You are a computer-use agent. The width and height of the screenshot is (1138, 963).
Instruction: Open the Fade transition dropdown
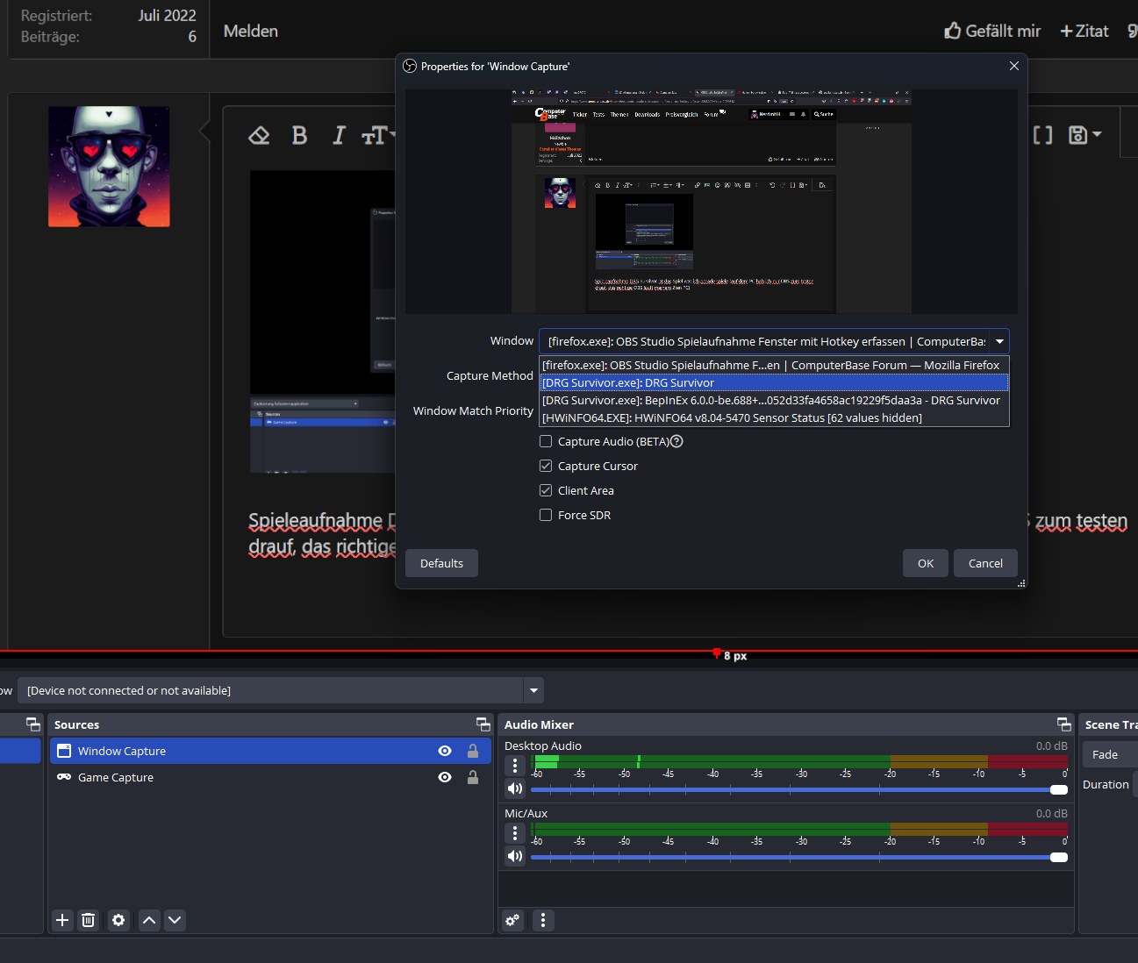coord(1110,754)
